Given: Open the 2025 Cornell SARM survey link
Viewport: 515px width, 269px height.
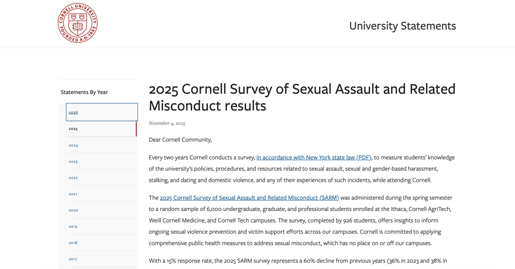Looking at the screenshot, I should click(249, 198).
